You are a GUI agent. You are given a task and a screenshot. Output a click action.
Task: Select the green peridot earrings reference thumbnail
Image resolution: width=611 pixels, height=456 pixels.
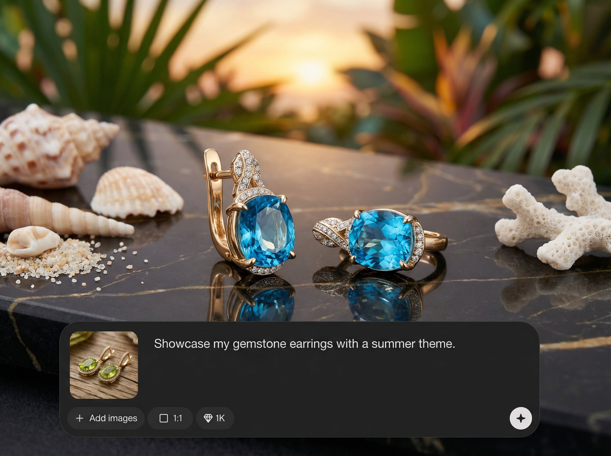(x=104, y=365)
